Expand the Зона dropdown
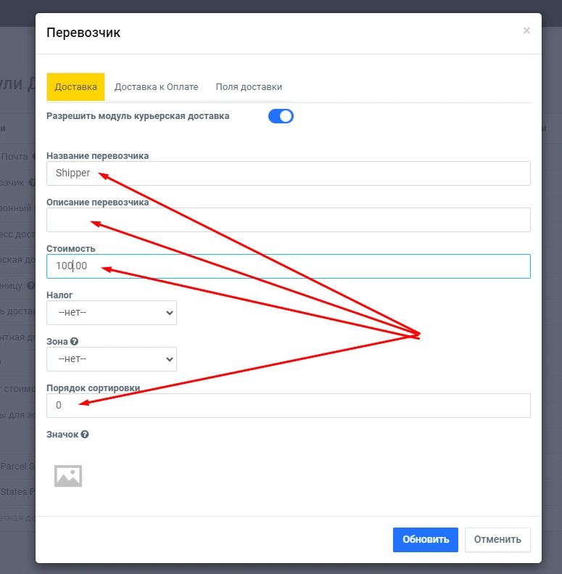 (112, 359)
